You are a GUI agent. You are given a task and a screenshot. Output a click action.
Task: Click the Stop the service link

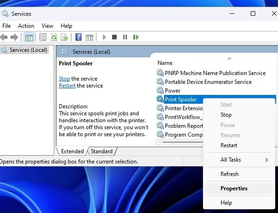[64, 79]
